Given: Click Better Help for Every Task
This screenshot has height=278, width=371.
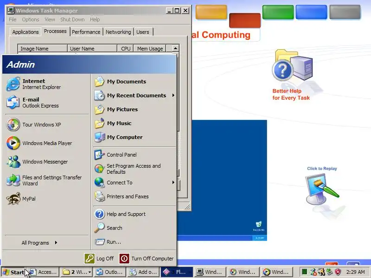Looking at the screenshot, I should tap(291, 95).
